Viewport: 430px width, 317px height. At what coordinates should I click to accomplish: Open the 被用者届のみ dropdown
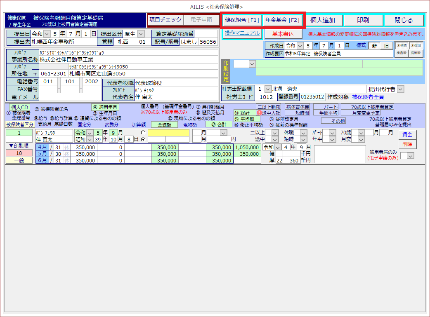[x=410, y=155]
